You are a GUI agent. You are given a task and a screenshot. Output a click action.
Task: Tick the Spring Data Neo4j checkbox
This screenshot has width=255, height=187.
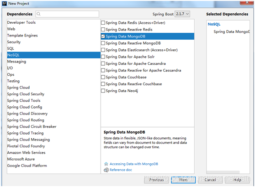(103, 91)
